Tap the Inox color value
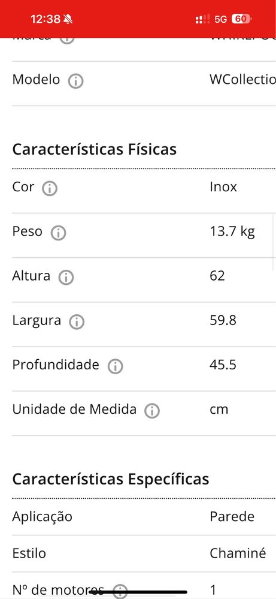 (x=223, y=187)
